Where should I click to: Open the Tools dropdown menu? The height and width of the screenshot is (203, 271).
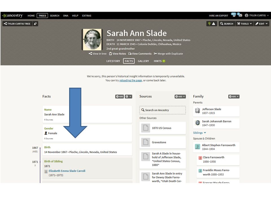244,24
